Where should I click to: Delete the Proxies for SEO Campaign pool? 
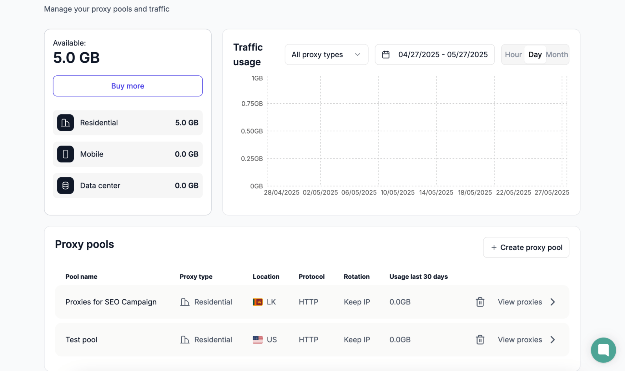point(480,302)
